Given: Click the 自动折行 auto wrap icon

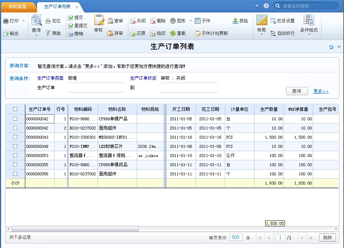Looking at the screenshot, I should point(273,33).
